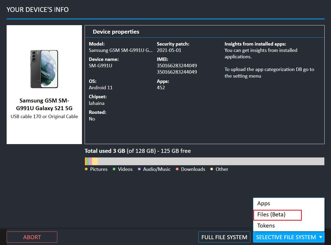Click the YOUR DEVICE'S INFO title
This screenshot has height=245, width=331.
[38, 10]
